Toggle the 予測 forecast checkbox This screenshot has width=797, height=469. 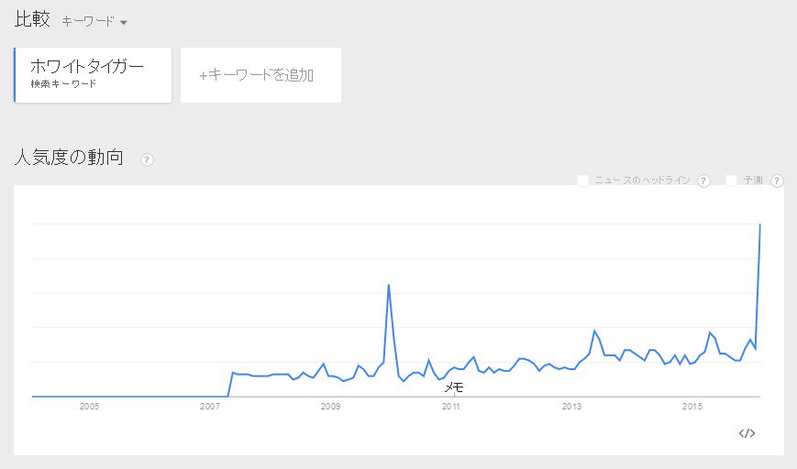(x=731, y=180)
